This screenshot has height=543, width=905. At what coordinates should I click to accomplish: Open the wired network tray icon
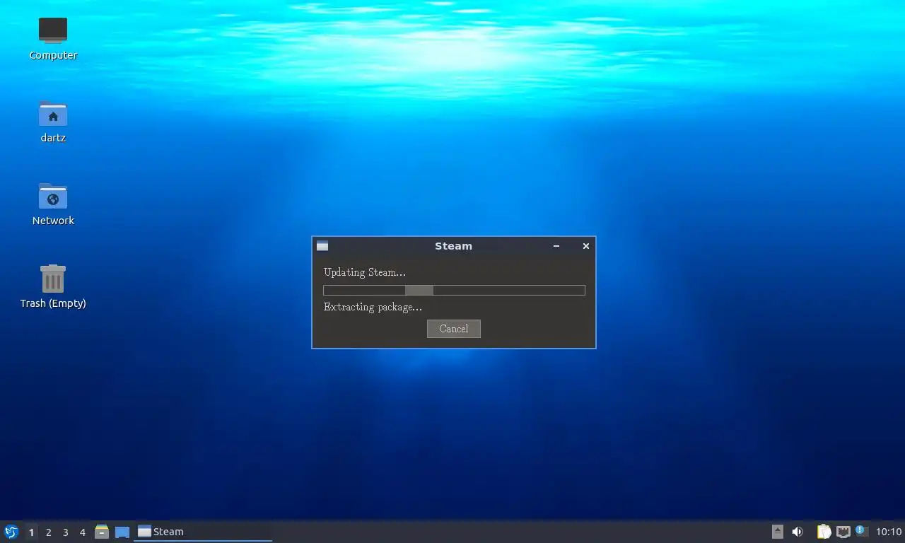tap(843, 532)
